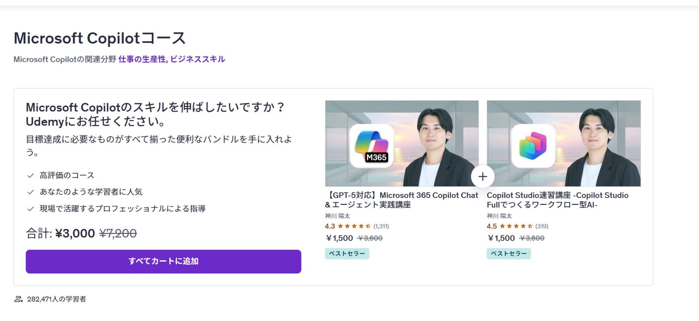Click 神川 陽太 under the M365 course
Image resolution: width=699 pixels, height=321 pixels.
[337, 216]
